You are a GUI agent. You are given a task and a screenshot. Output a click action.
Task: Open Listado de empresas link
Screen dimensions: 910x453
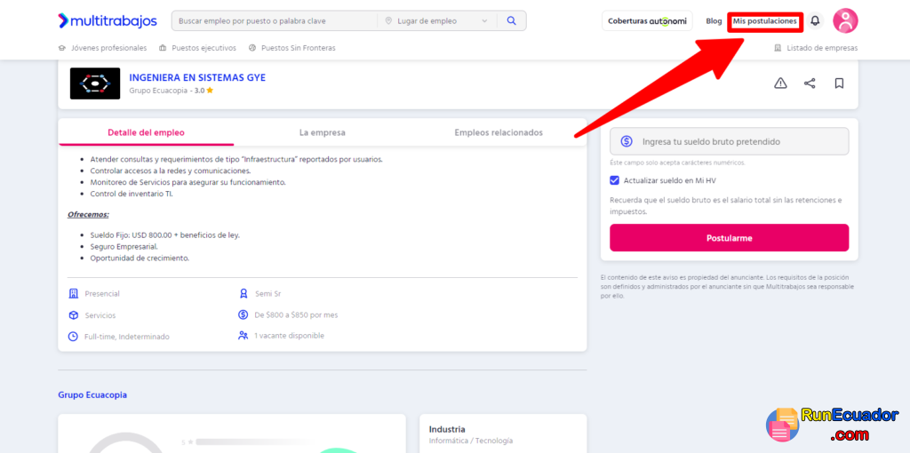822,48
